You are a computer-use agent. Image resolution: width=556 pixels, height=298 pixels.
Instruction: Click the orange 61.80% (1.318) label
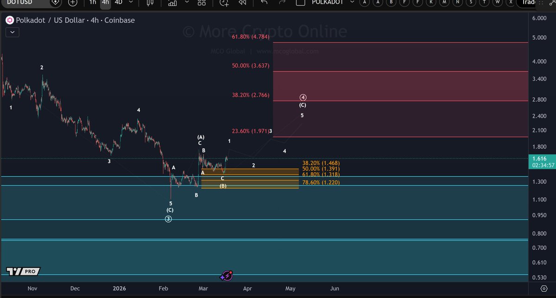point(320,174)
